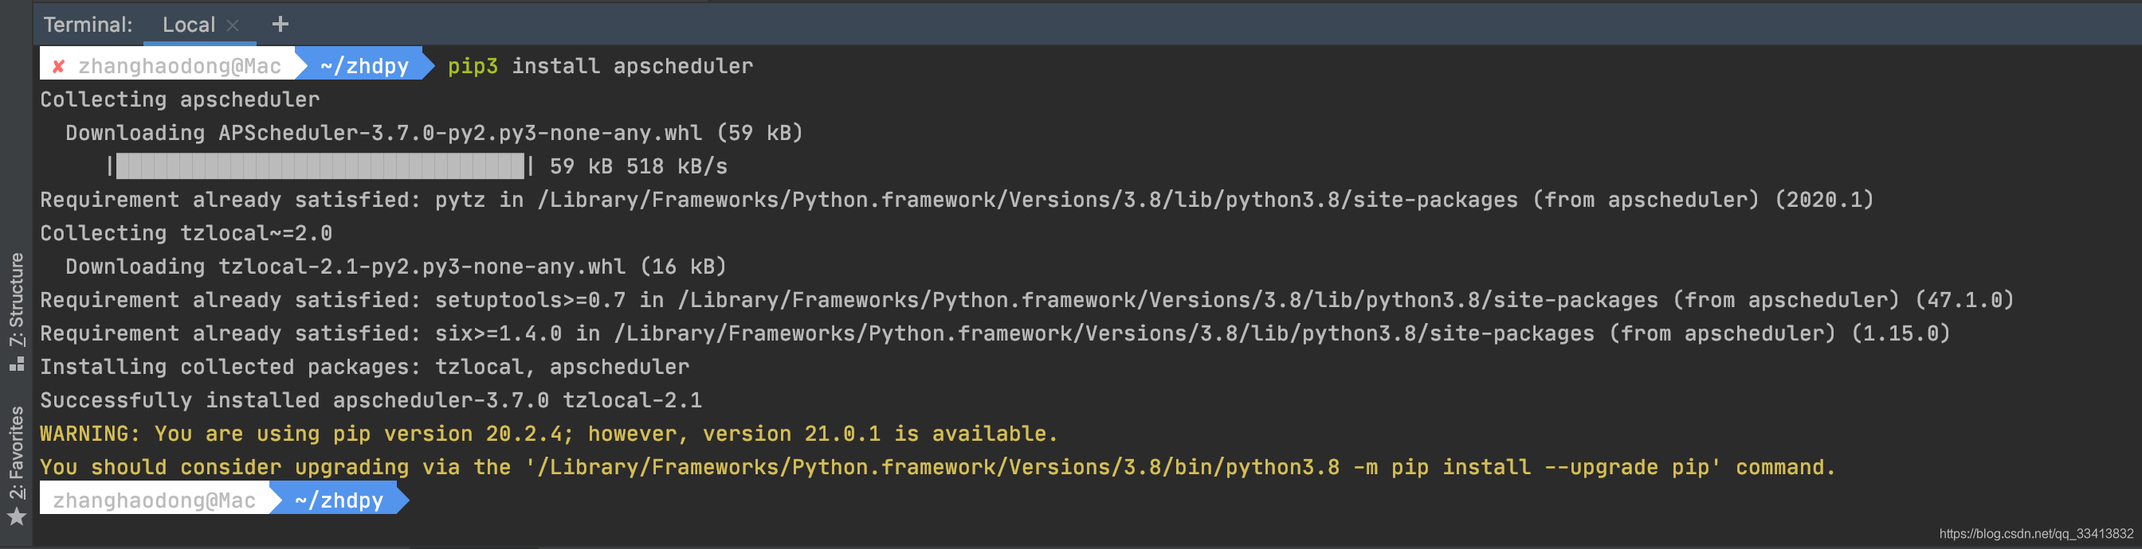Click the blue ~/zhdpy segment in bottom prompt
Viewport: 2142px width, 549px height.
tap(339, 500)
